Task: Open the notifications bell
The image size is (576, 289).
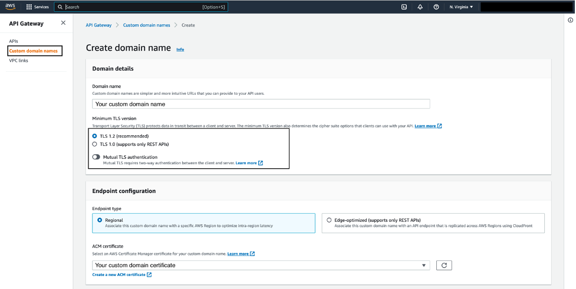Action: [x=420, y=7]
